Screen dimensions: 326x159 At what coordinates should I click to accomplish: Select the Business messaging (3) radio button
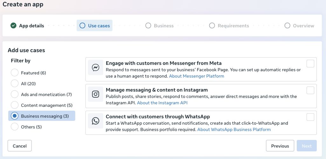(x=15, y=116)
